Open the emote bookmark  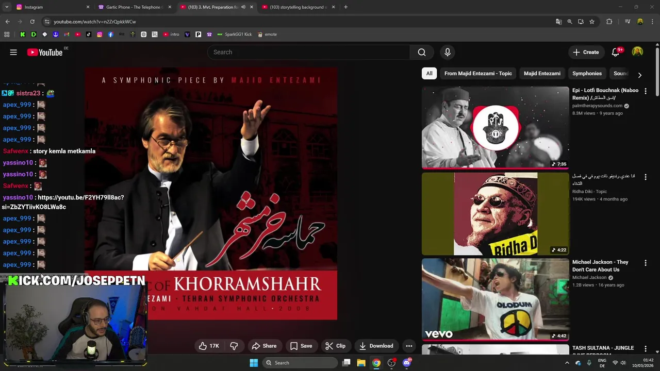[267, 35]
